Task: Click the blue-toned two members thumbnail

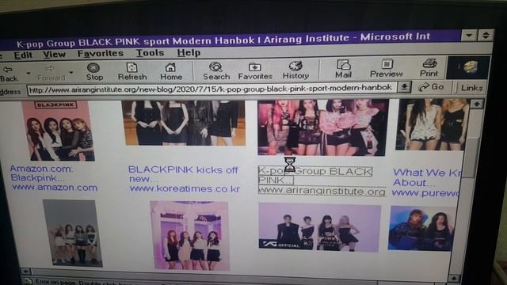Action: (x=422, y=229)
